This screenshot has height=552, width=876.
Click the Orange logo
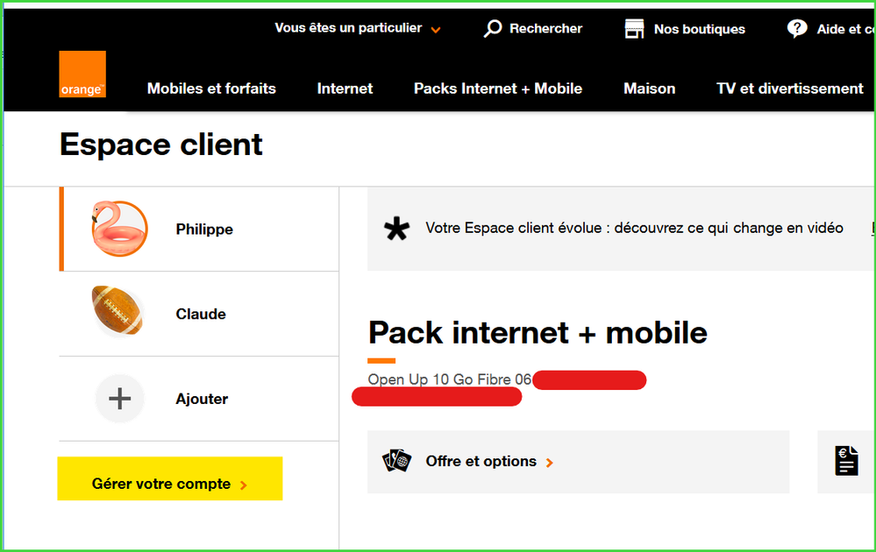[x=82, y=74]
